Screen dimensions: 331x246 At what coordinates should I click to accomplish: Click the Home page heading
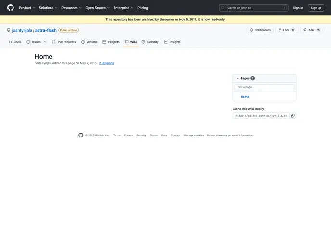point(43,57)
